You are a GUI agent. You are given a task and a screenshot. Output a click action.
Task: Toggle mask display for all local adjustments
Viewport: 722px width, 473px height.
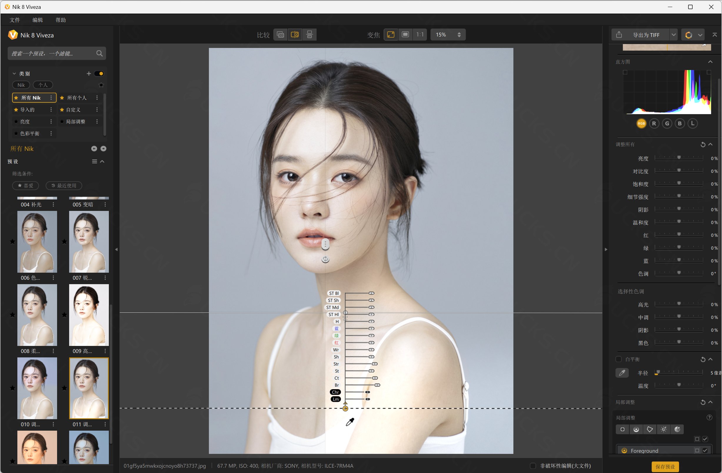point(697,439)
